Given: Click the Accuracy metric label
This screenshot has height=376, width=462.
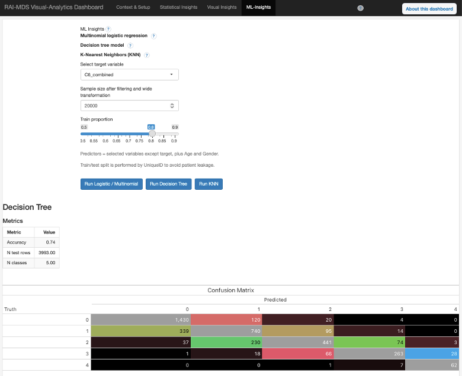Looking at the screenshot, I should (17, 242).
